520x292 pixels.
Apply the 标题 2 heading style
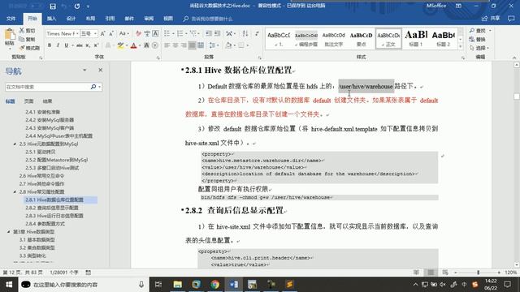[444, 38]
